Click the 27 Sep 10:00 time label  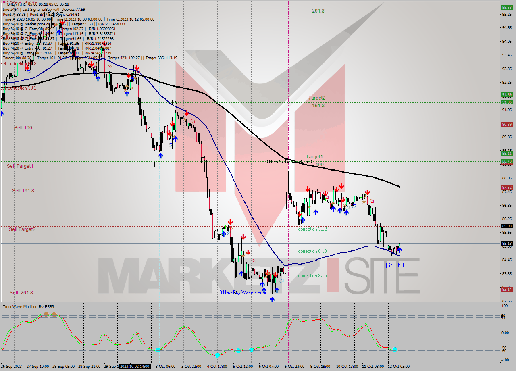point(37,367)
